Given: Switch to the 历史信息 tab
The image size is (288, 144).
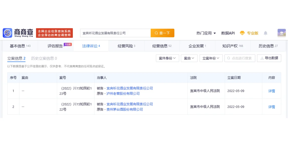Looking at the screenshot, I should point(268,46).
